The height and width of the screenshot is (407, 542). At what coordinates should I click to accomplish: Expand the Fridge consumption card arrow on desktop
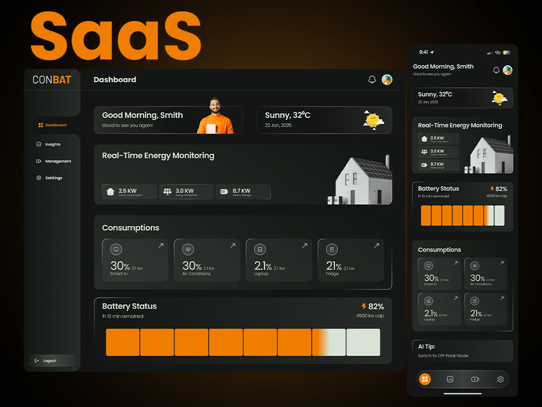pyautogui.click(x=377, y=245)
